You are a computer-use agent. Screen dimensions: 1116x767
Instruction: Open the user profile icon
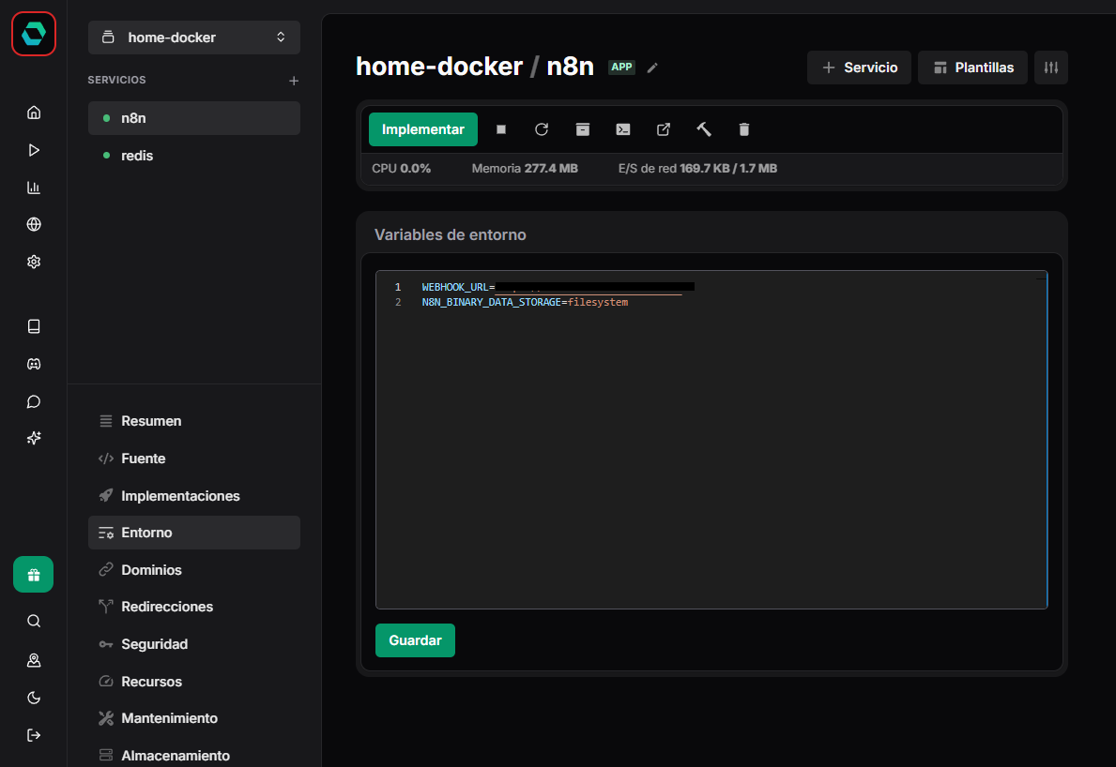click(x=34, y=660)
